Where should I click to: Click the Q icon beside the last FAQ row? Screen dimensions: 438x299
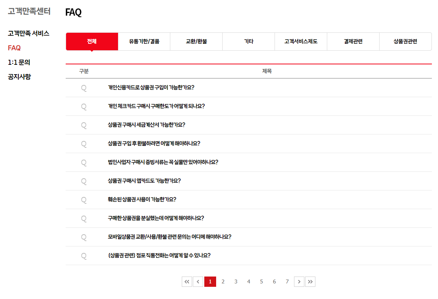(84, 256)
